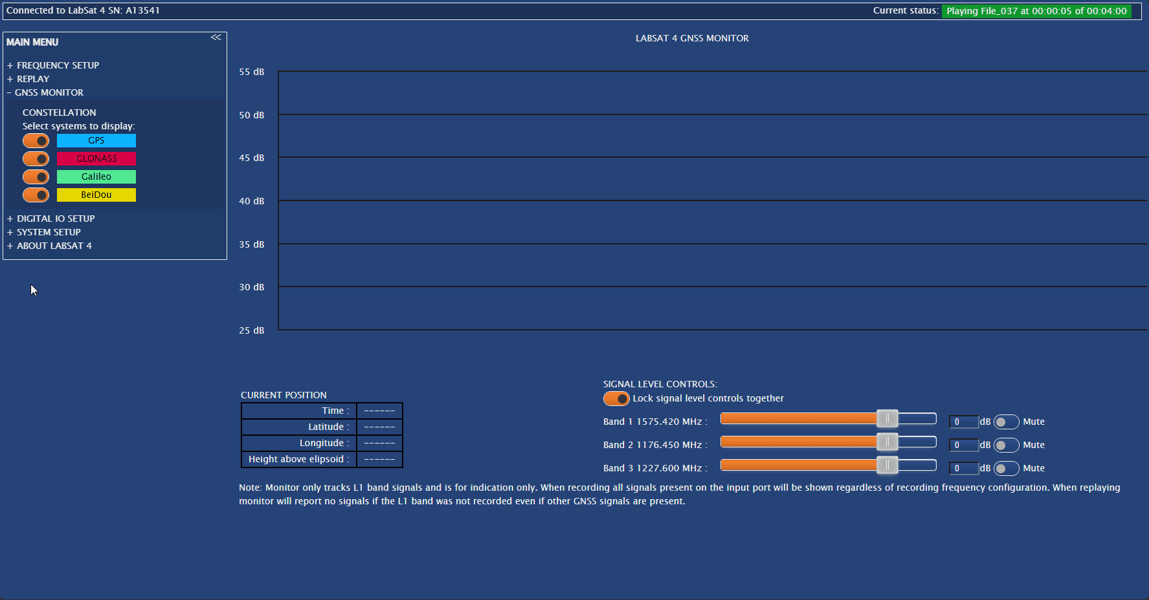Click the 'LABSAT 4 GNSS MONITOR' title

pos(692,38)
